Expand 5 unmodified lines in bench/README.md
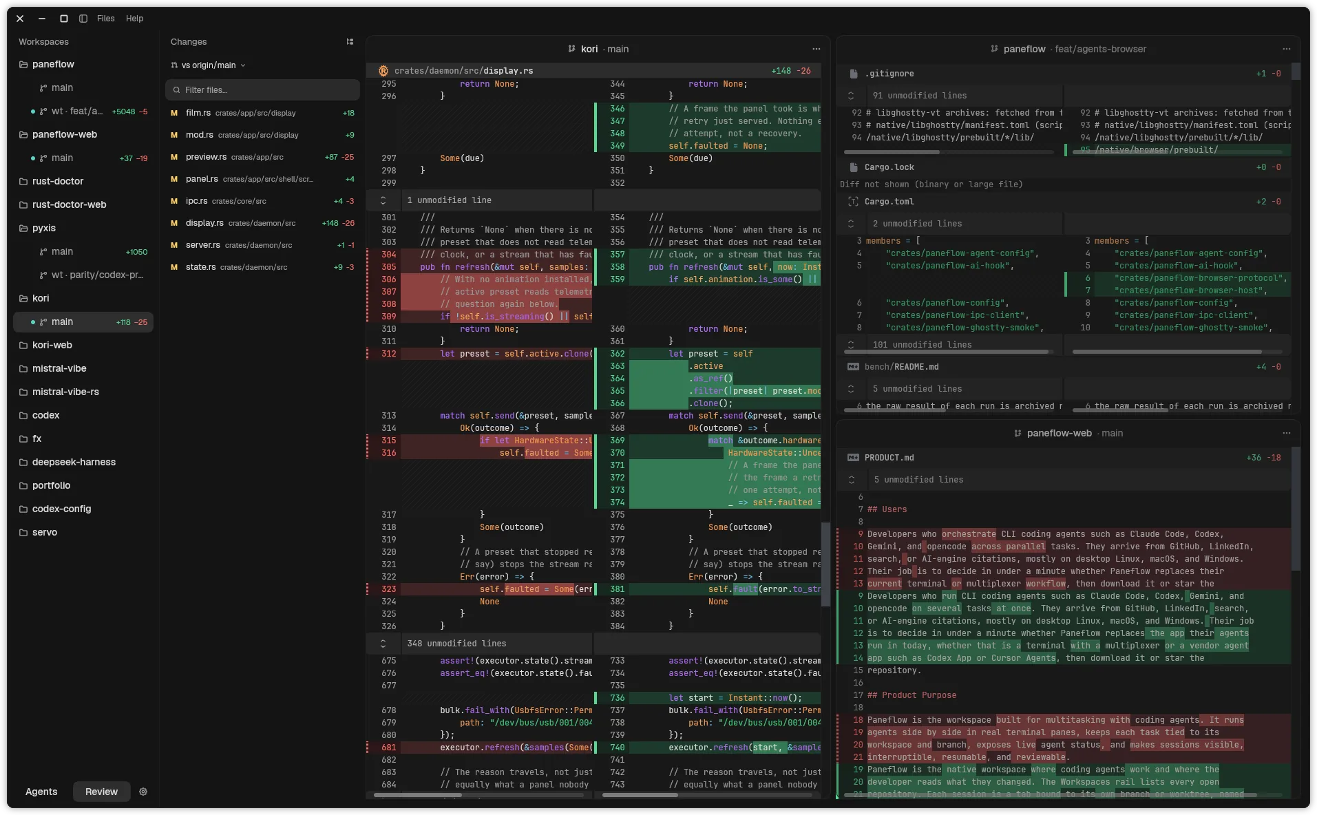The width and height of the screenshot is (1317, 815). pyautogui.click(x=851, y=389)
